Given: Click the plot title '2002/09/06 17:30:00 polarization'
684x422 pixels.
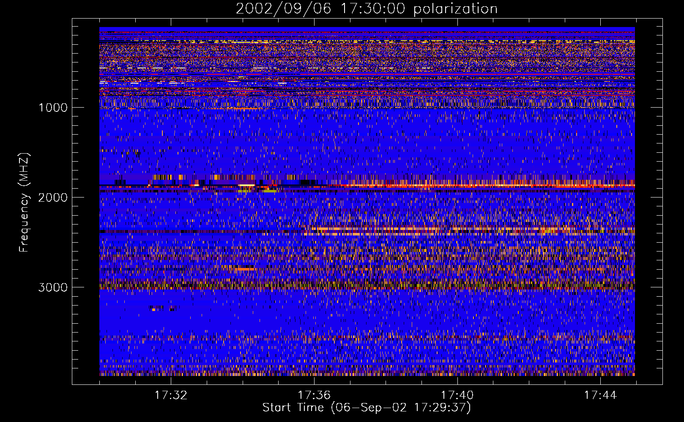Looking at the screenshot, I should tap(367, 8).
